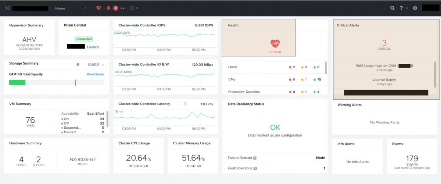Click the 120.03 MBps header value
The height and width of the screenshot is (184, 441).
coord(202,65)
